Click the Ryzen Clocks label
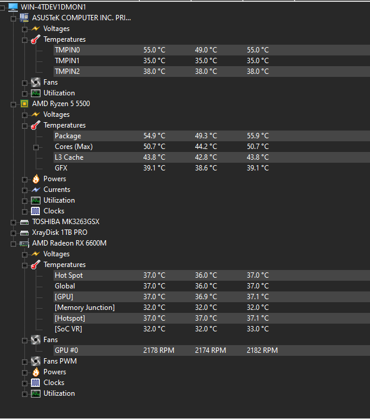The image size is (370, 419). click(54, 211)
